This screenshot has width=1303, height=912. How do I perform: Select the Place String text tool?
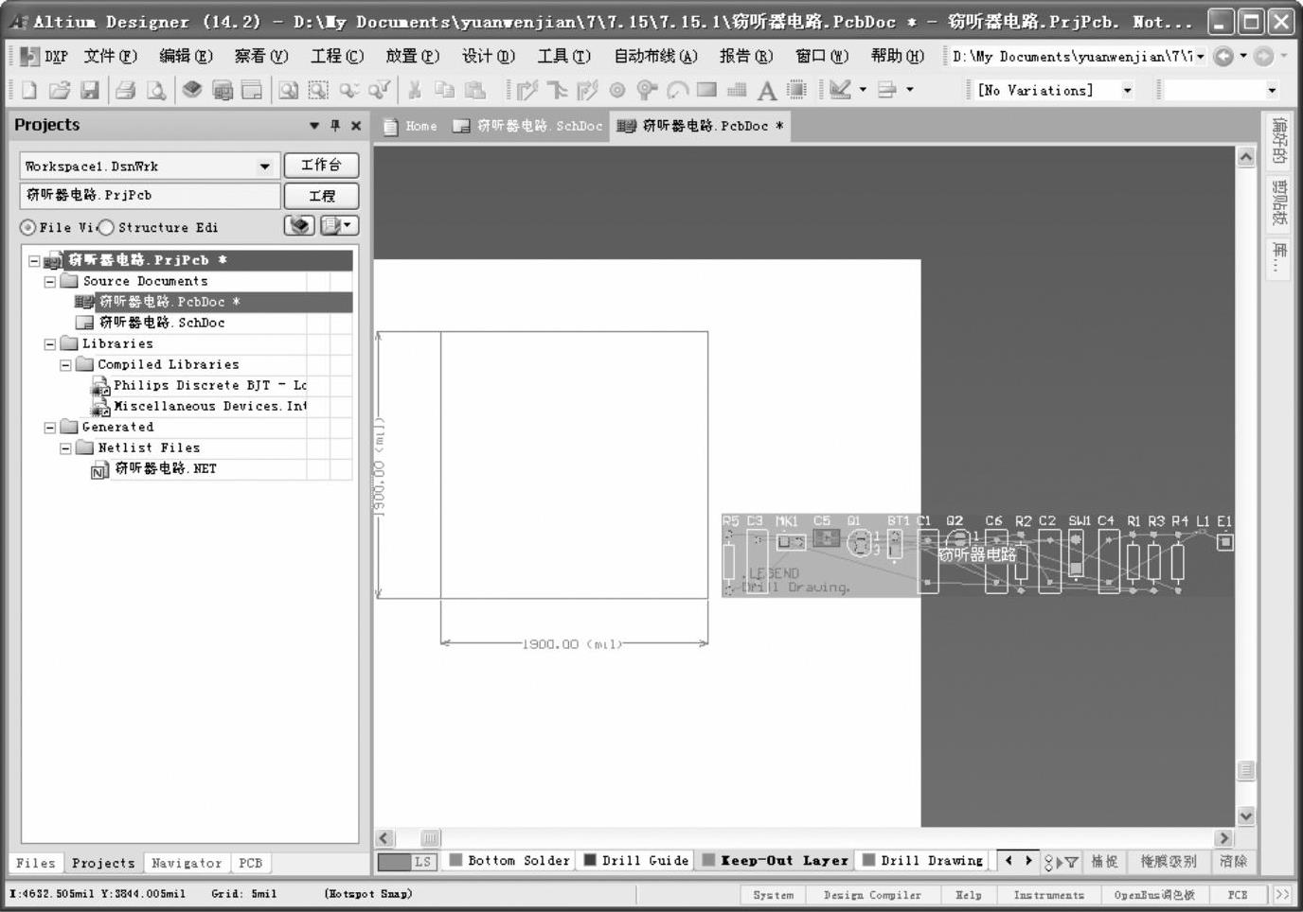point(766,90)
